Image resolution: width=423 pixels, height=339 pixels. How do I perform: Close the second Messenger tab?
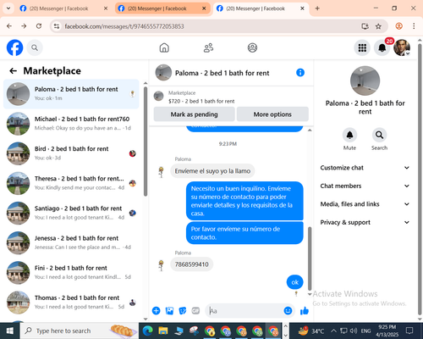click(x=204, y=8)
